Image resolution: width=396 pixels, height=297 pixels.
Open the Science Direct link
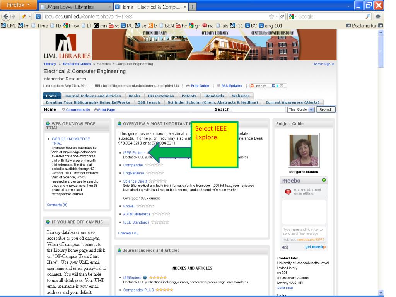(x=135, y=181)
